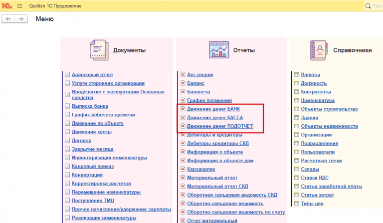This screenshot has height=223, width=383.
Task: Open Объекты недвижимости catalog
Action: tap(329, 126)
